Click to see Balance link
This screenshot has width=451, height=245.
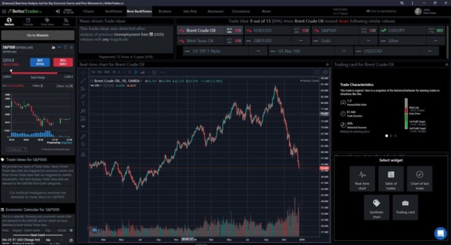coord(381,12)
